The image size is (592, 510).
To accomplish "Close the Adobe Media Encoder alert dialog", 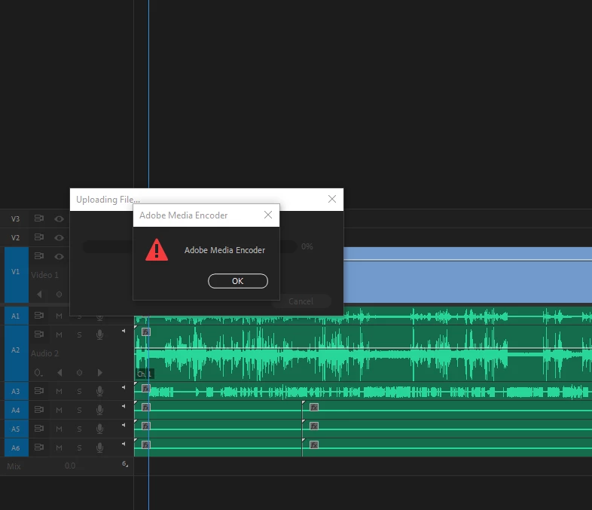I will point(268,215).
